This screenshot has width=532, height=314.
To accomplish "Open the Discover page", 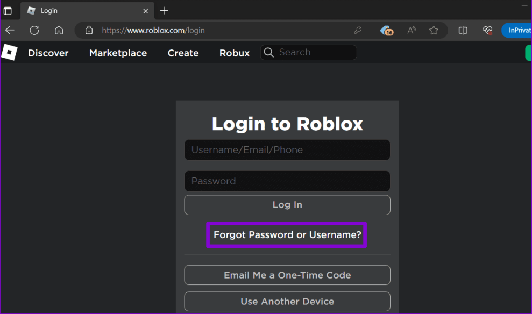I will point(48,53).
